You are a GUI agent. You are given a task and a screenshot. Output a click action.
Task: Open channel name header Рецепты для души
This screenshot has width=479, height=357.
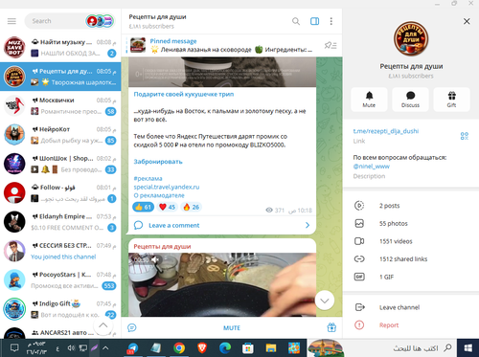tap(157, 17)
